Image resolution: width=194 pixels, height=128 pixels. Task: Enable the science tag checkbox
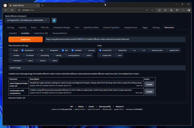pos(38,61)
